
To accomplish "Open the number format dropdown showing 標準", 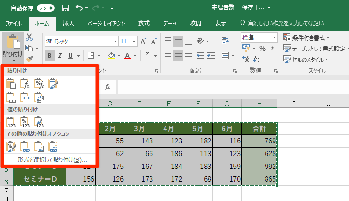I will click(x=274, y=37).
